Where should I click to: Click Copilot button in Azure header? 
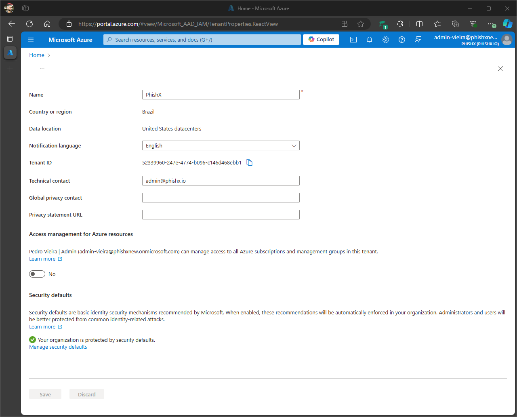point(321,39)
